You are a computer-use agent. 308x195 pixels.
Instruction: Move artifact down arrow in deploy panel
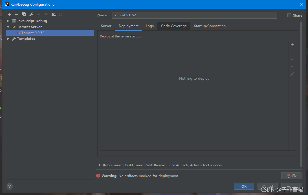click(292, 67)
